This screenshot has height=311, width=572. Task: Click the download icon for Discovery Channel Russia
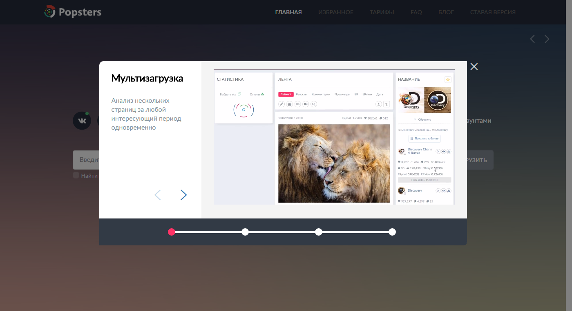click(449, 151)
